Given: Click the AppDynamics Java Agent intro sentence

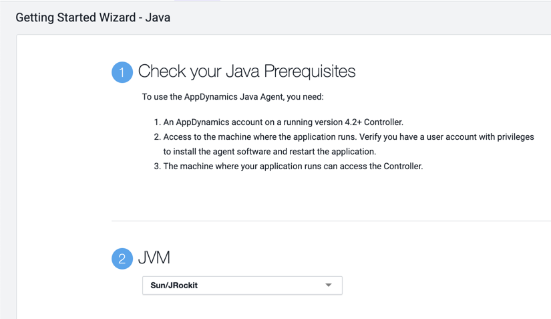Looking at the screenshot, I should [x=232, y=97].
